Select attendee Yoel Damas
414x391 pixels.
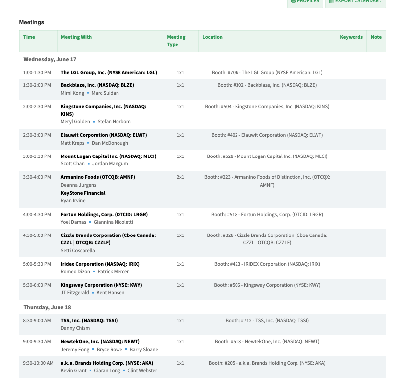tap(73, 222)
